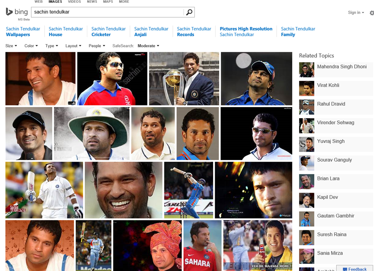This screenshot has height=271, width=374.
Task: Change SafeSearch Moderate setting
Action: (148, 46)
